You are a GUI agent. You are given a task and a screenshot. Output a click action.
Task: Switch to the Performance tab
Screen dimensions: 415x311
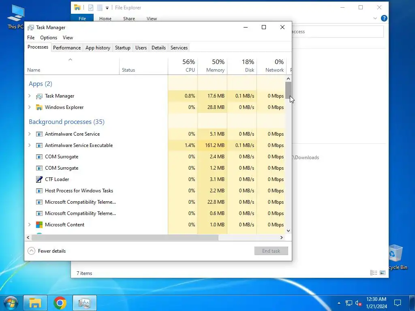[x=67, y=48]
